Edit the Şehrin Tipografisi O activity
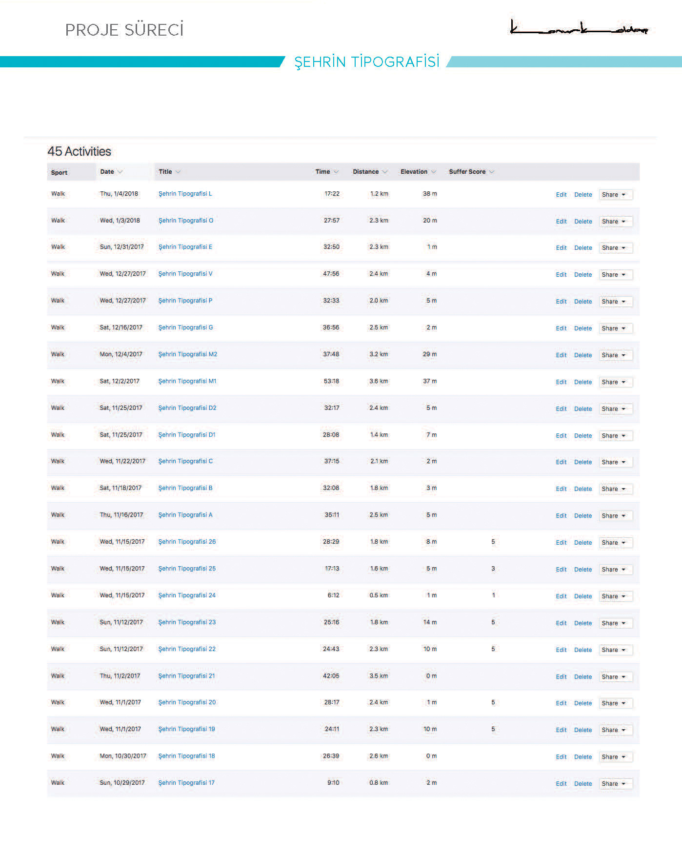 pyautogui.click(x=561, y=222)
